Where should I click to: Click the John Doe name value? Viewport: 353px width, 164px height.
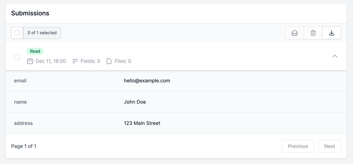point(135,102)
